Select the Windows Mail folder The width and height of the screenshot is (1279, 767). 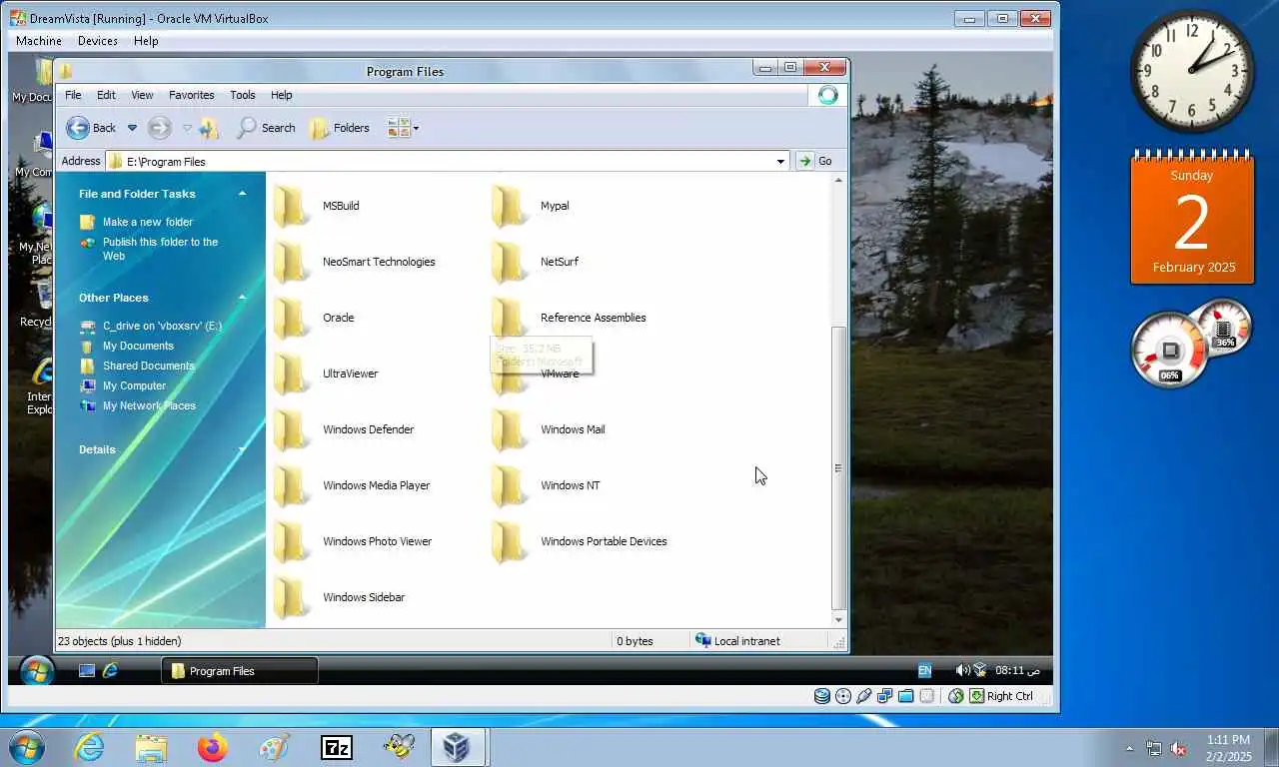point(549,429)
